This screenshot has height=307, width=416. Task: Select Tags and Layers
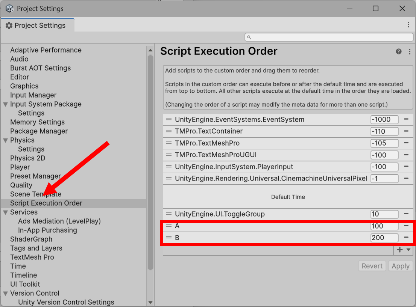[36, 248]
